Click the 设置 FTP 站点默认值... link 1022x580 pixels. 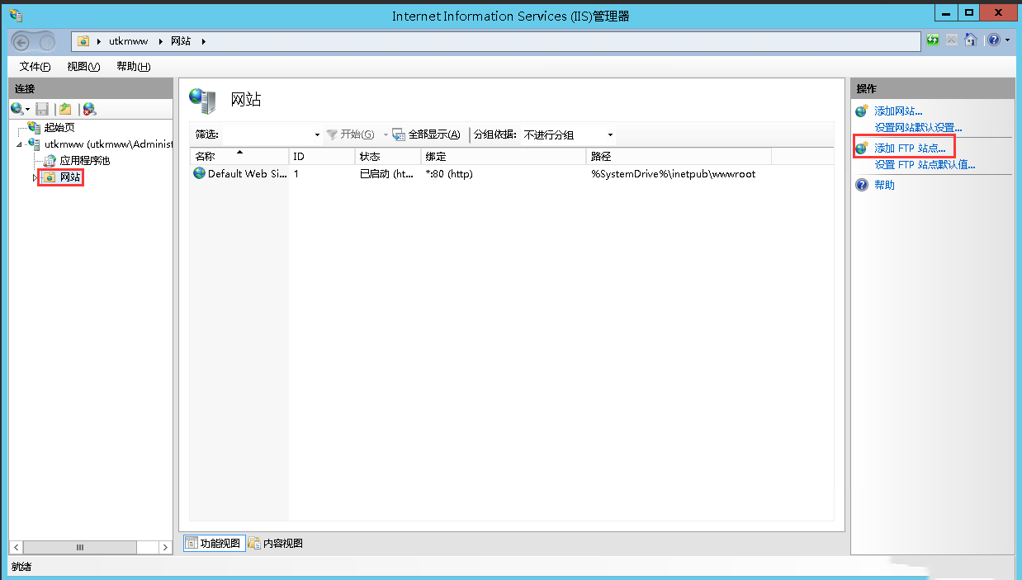pyautogui.click(x=925, y=165)
